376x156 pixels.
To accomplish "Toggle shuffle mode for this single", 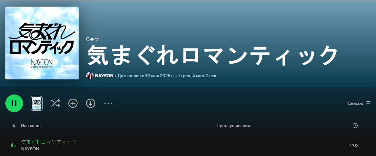I will [x=55, y=103].
